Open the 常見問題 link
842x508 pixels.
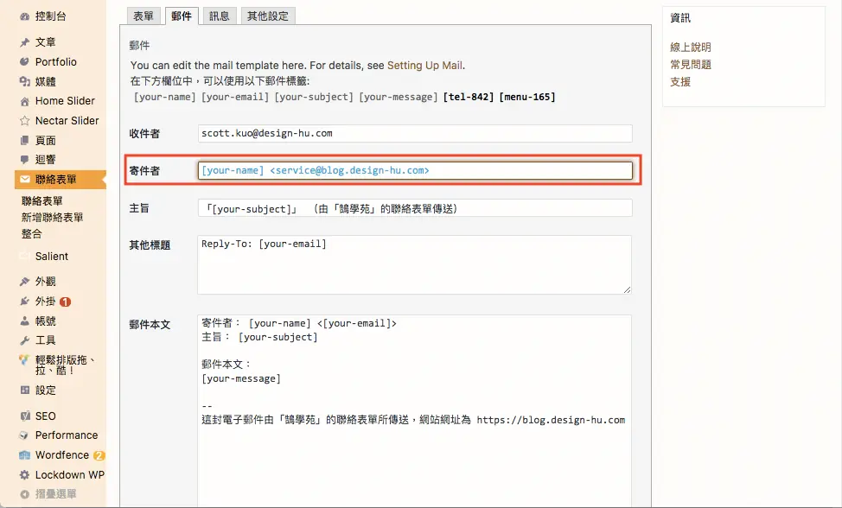(x=690, y=65)
